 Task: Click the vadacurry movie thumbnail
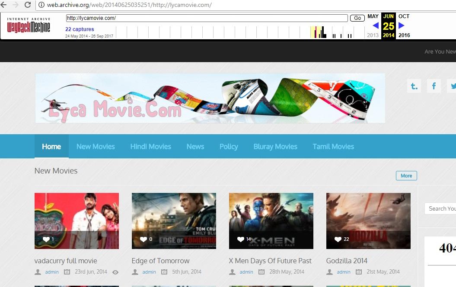(77, 221)
